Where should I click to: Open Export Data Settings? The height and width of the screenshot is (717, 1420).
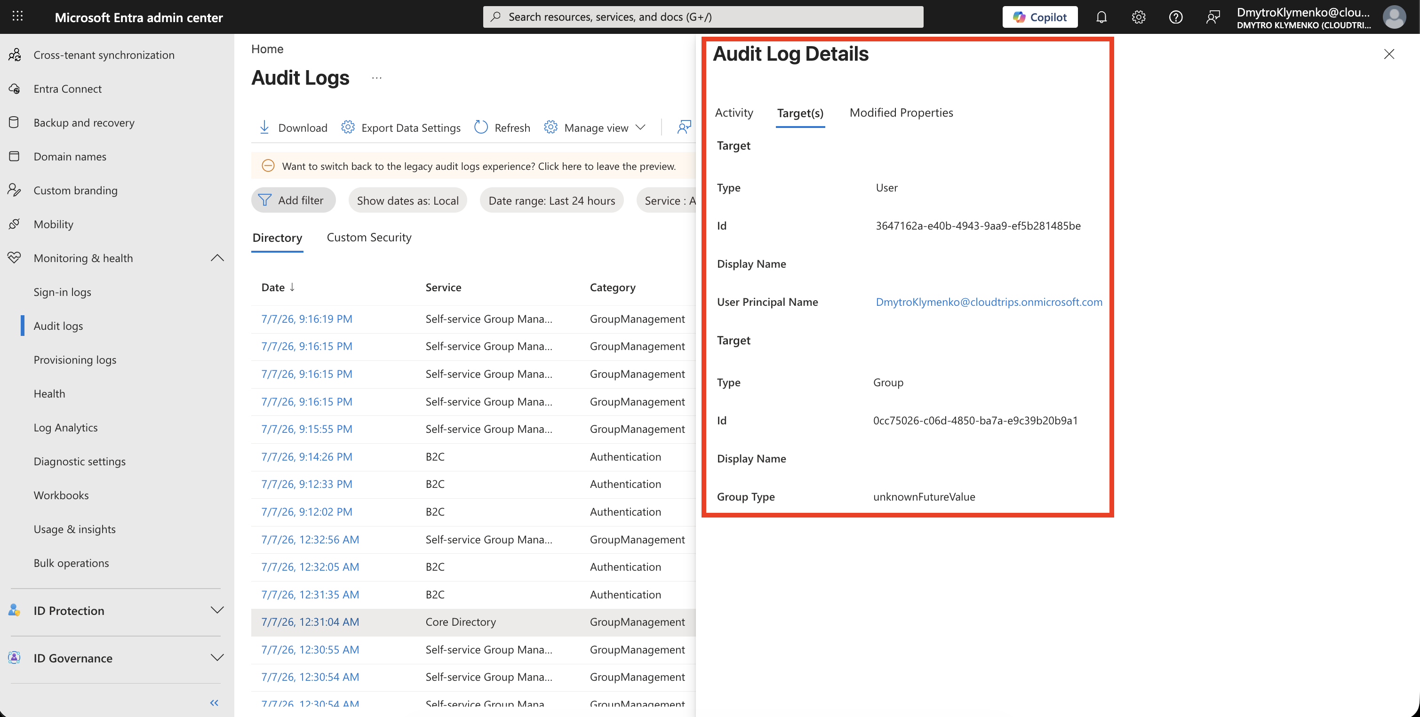[401, 127]
